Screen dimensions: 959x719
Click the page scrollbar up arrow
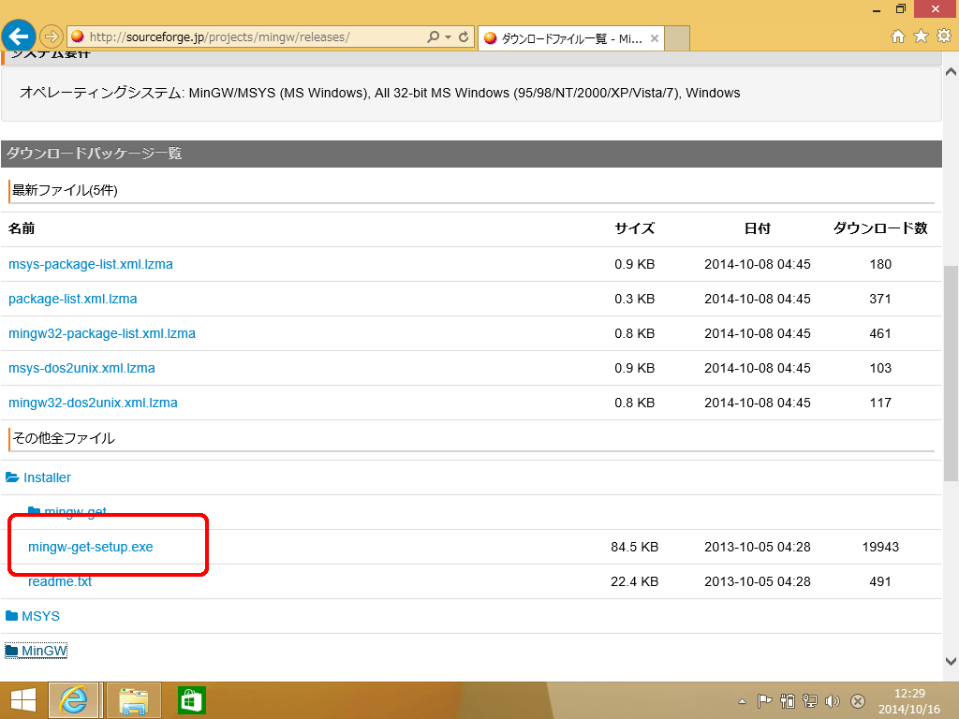click(x=951, y=71)
